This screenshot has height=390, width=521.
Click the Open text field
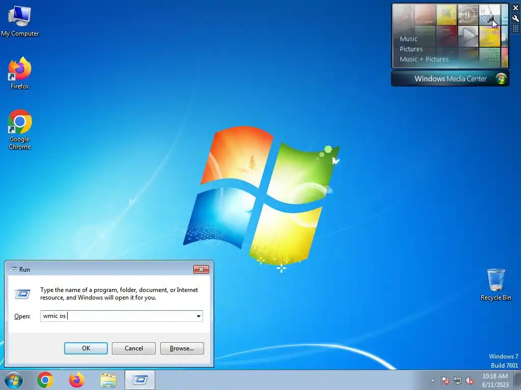[118, 316]
